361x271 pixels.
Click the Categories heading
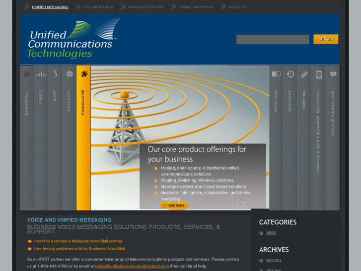[278, 222]
